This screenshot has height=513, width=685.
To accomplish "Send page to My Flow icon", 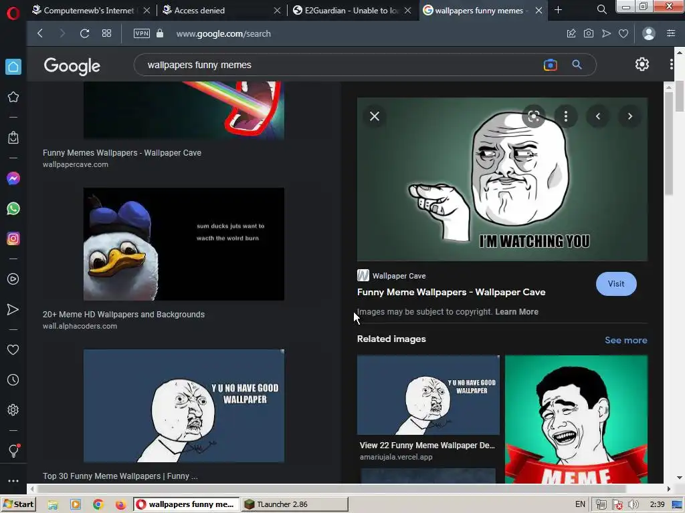I will [606, 33].
